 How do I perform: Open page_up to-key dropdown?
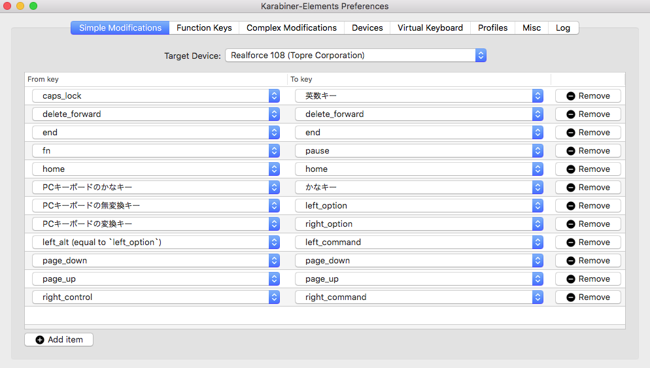point(419,279)
